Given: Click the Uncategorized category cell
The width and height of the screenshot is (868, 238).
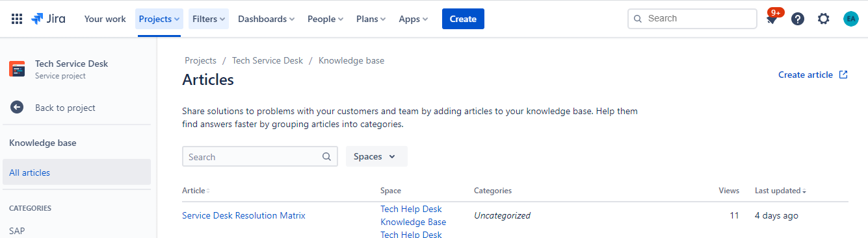Looking at the screenshot, I should tap(502, 215).
